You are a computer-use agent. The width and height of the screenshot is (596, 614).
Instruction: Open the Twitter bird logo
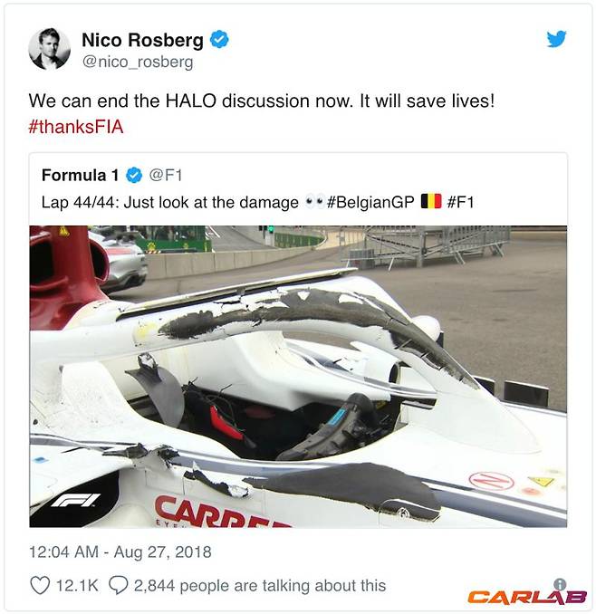pyautogui.click(x=556, y=39)
